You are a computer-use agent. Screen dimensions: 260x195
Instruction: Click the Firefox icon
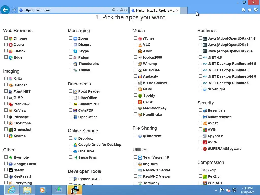tap(11, 51)
